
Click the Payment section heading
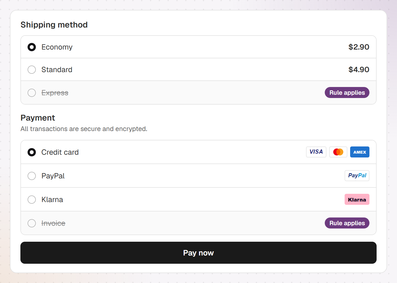click(x=38, y=118)
